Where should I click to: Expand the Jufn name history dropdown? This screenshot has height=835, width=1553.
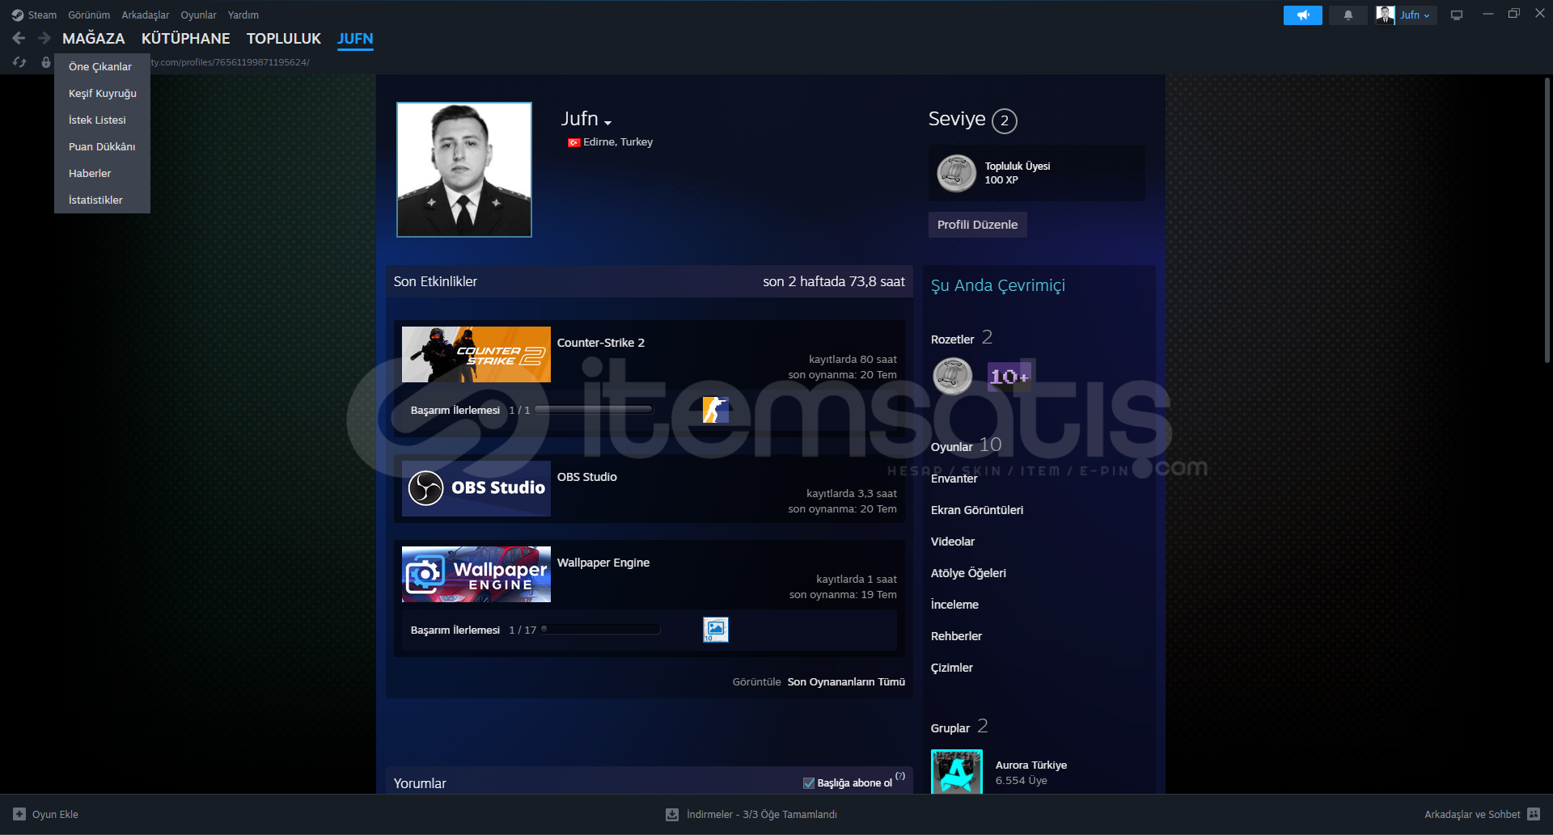608,123
